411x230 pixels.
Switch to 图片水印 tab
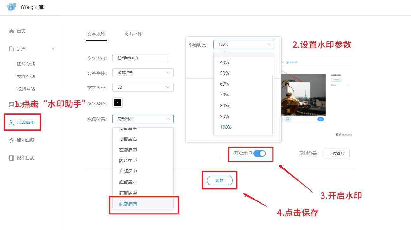click(134, 34)
